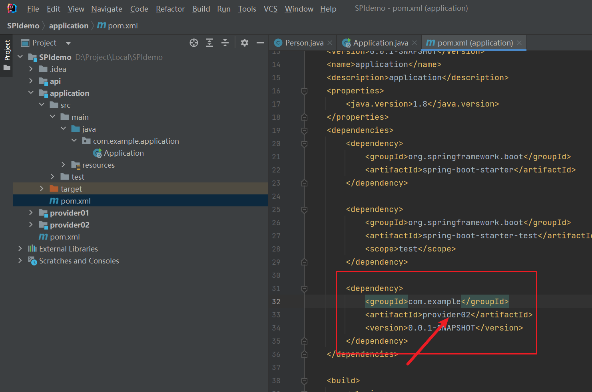Expand the target folder

pos(42,189)
